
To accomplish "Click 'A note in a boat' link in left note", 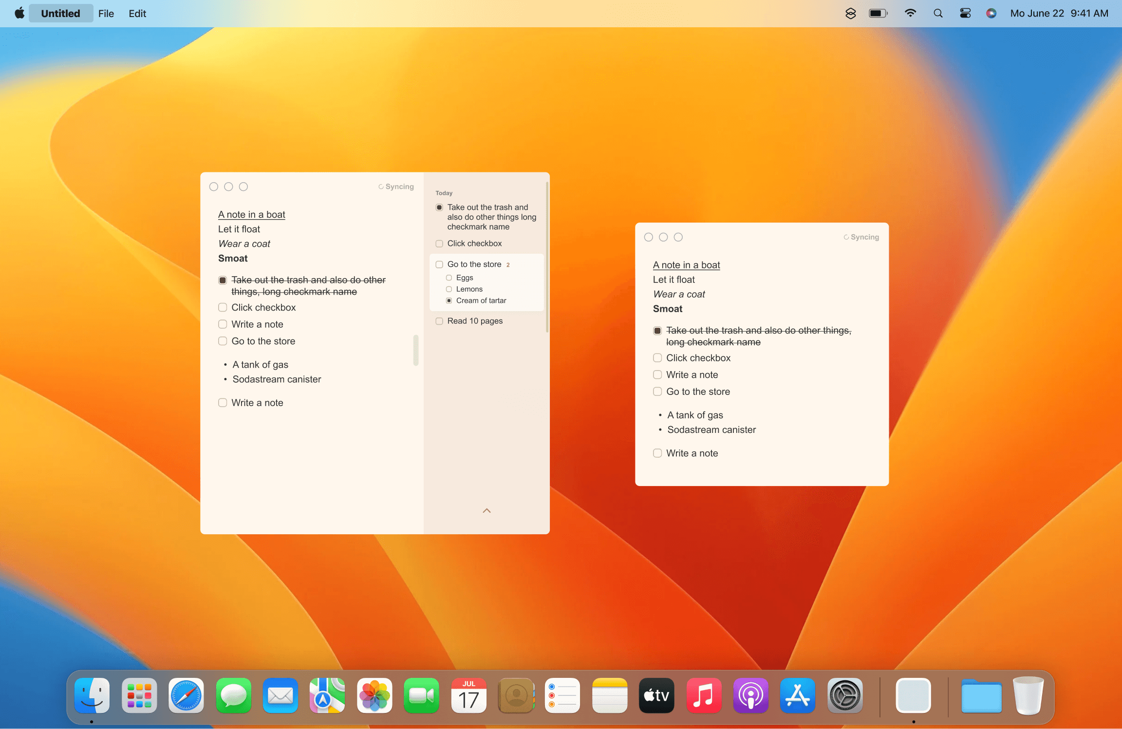I will coord(252,215).
